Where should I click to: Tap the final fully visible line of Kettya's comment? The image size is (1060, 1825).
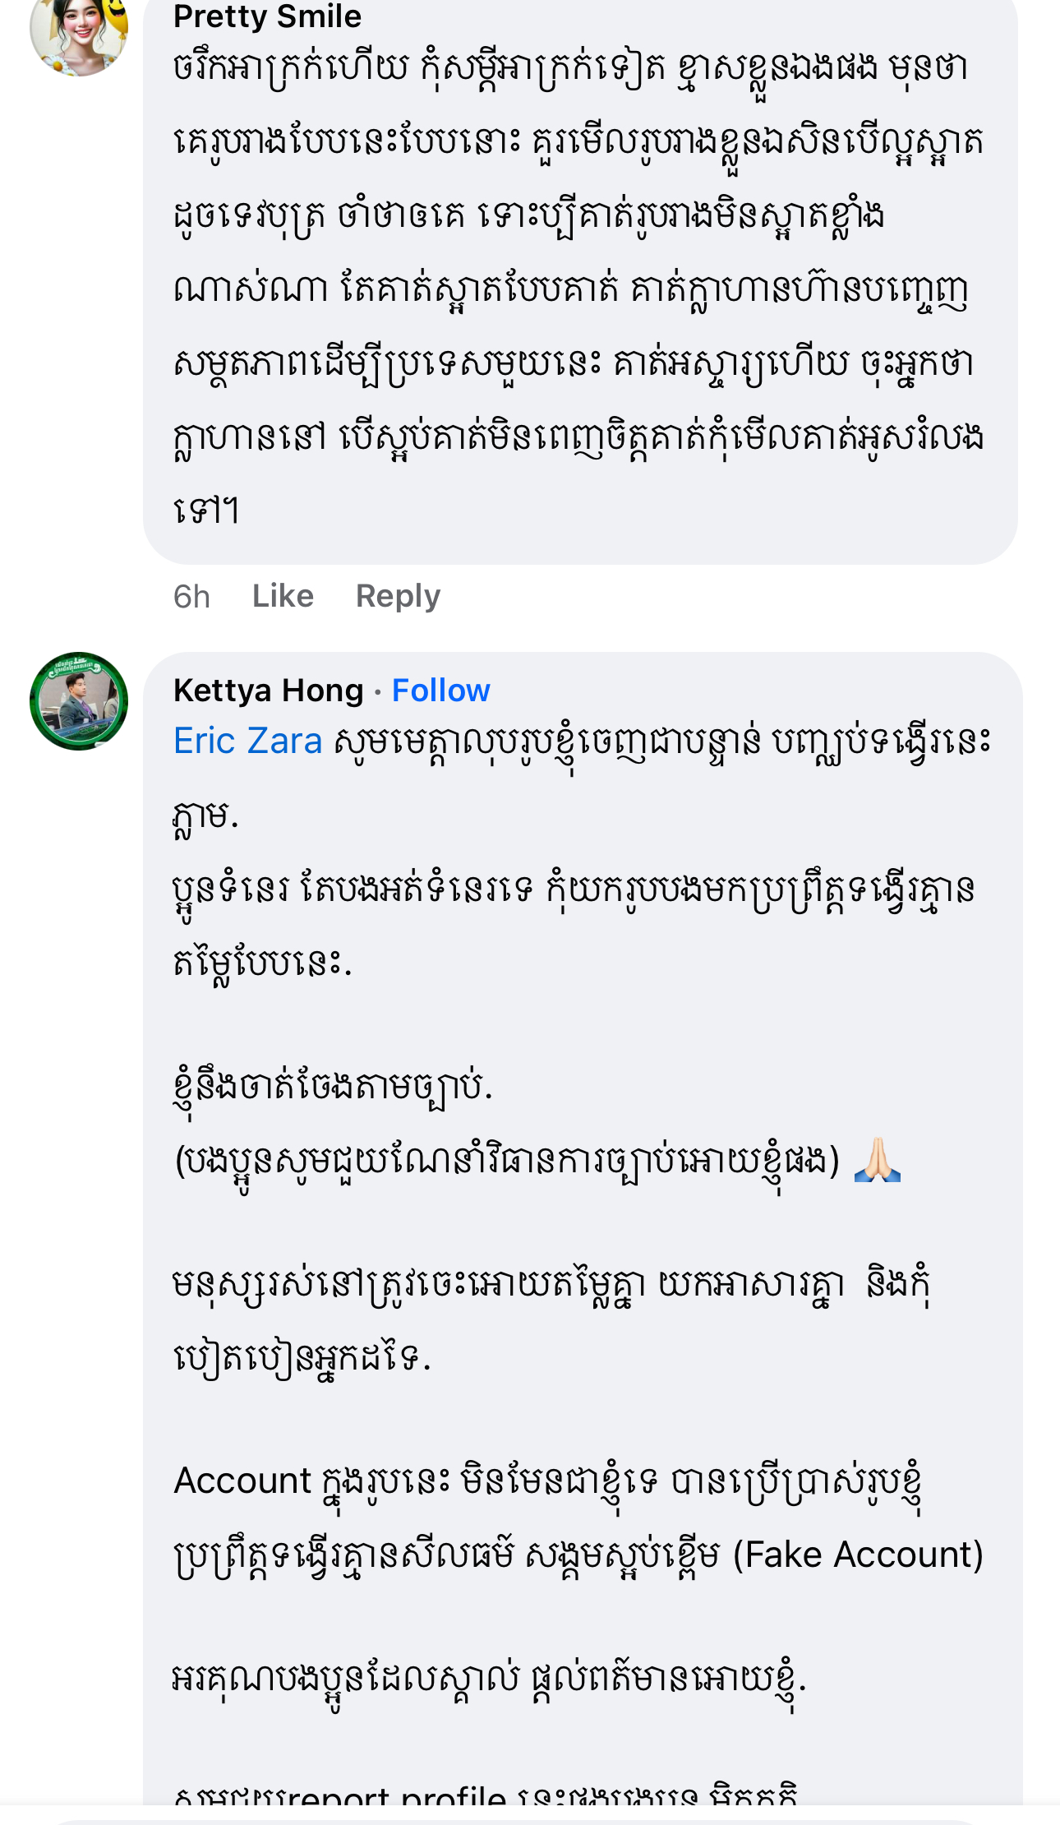click(x=489, y=1678)
